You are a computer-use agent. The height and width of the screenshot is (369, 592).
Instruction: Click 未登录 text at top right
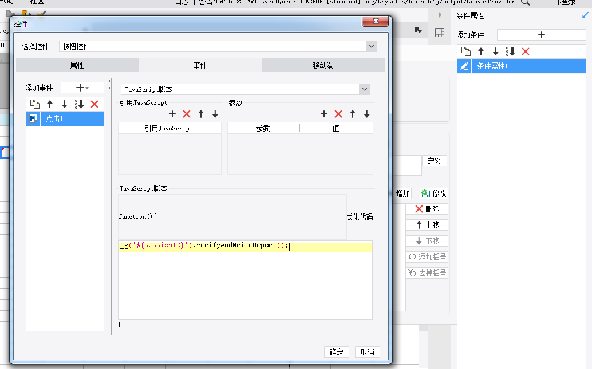click(565, 2)
